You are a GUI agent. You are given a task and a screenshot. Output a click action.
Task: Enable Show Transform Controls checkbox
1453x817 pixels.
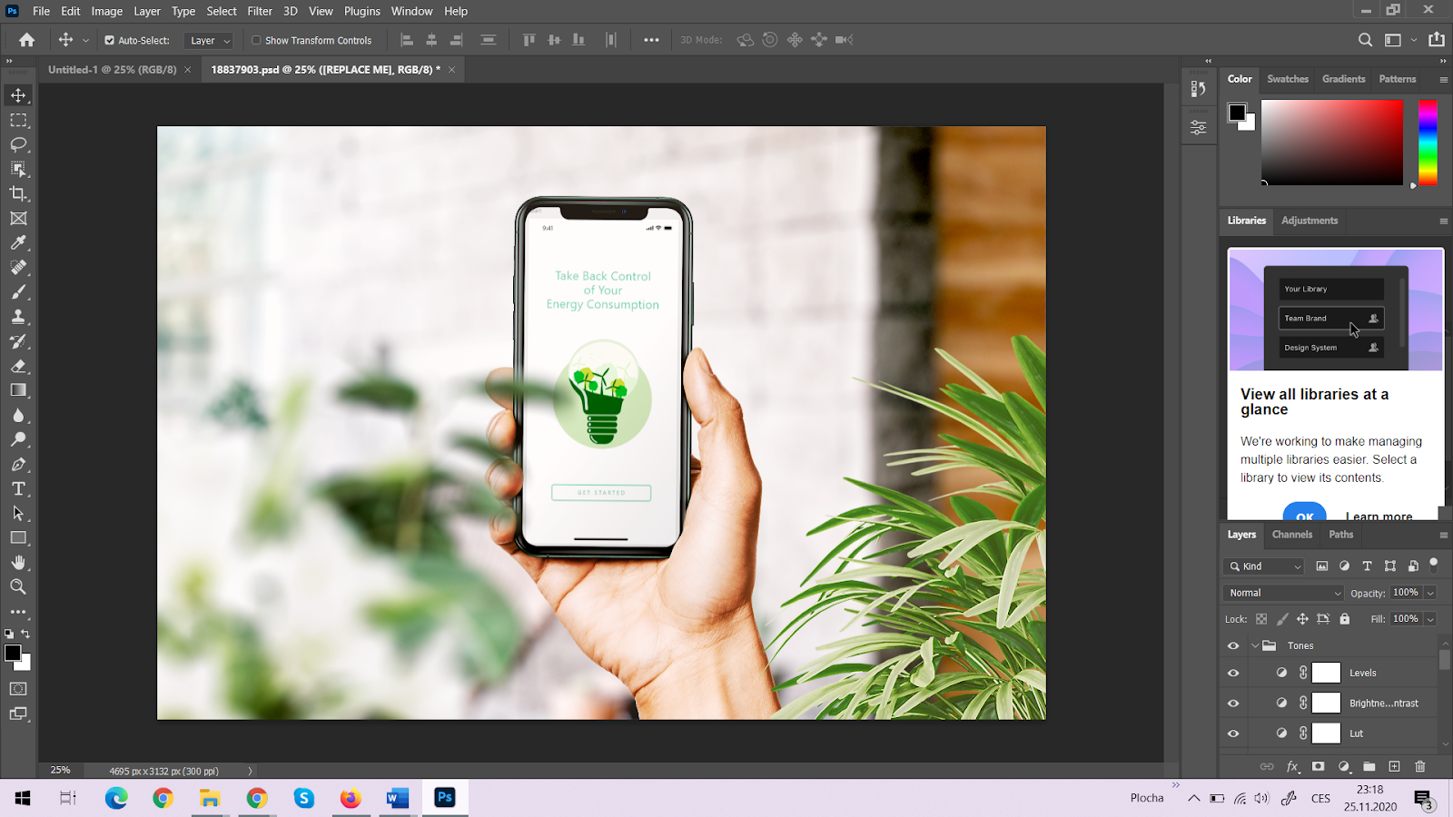click(256, 40)
